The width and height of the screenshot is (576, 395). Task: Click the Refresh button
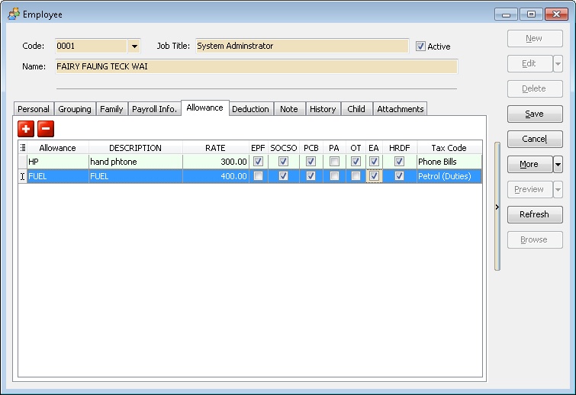(535, 215)
